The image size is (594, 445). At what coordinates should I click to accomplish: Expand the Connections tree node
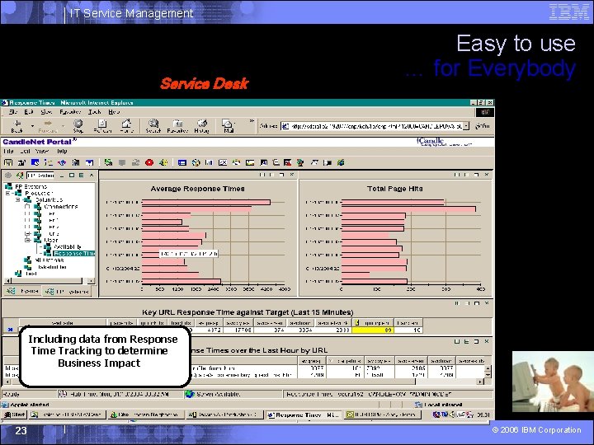(27, 207)
